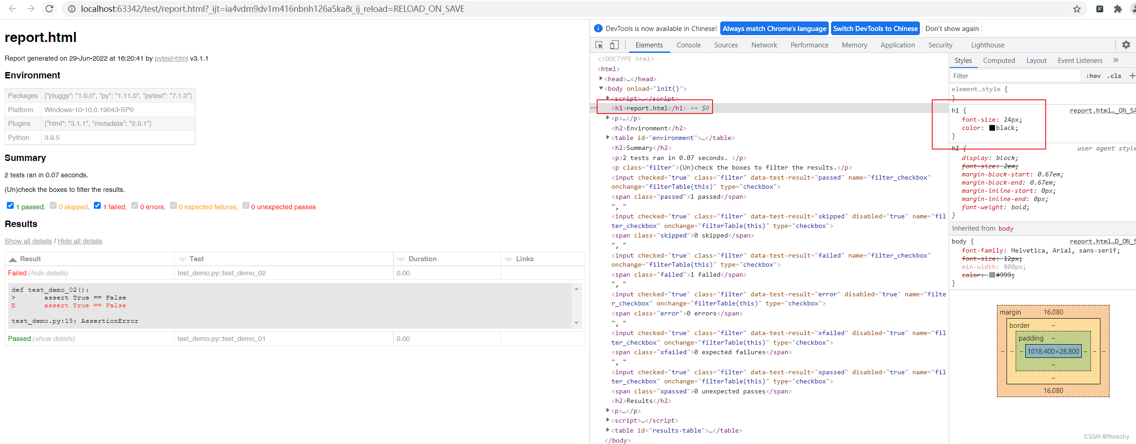Click the browser forward arrow
Viewport: 1136px width, 444px height.
31,9
